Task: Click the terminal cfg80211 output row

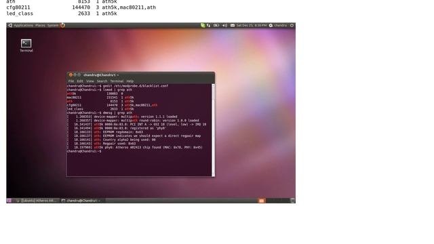Action: 112,105
